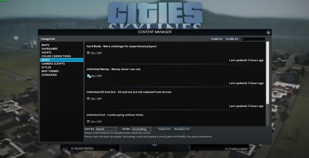Enable the Hard Mode checkbox
Viewport: 309px width, 158px height.
[88, 53]
